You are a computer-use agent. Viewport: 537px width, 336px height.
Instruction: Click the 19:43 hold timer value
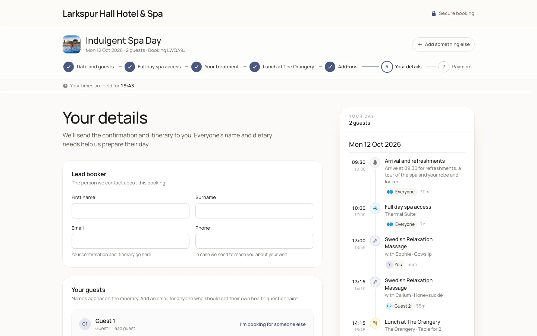[x=128, y=86]
